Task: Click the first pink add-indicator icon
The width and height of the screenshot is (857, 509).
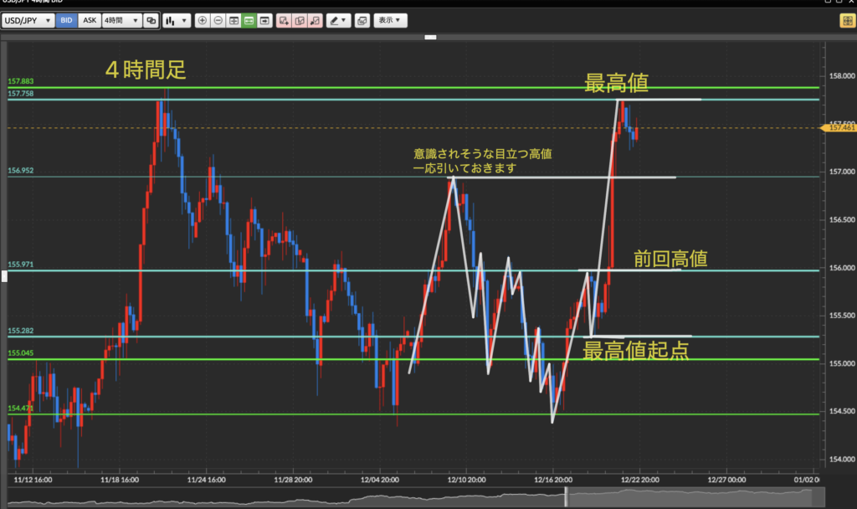Action: point(285,20)
